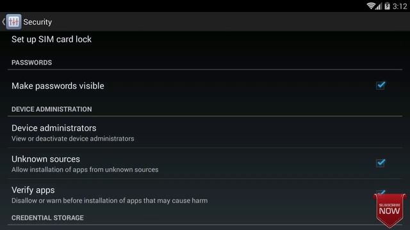The image size is (410, 230).
Task: Disable the Unknown sources checkbox
Action: pyautogui.click(x=381, y=163)
